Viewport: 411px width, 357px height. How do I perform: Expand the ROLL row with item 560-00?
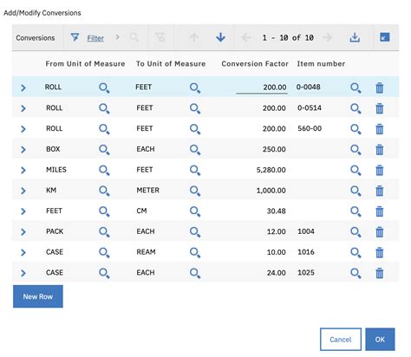[23, 129]
